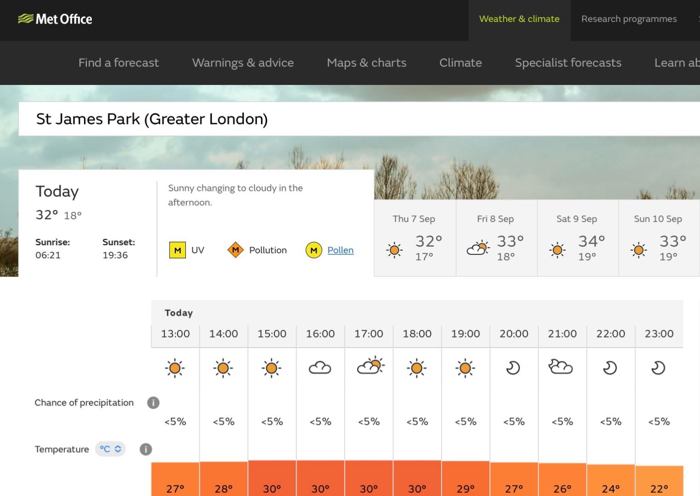
Task: Click the 28° temperature bar at 14:00
Action: click(224, 479)
